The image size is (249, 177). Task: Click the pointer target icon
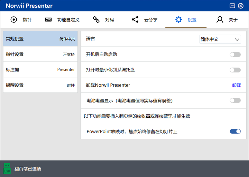13,20
